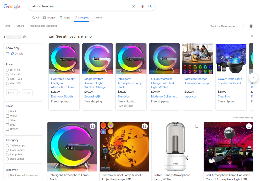The height and width of the screenshot is (181, 260).
Task: Visit the ElectronicSociety seller link
Action: pos(62,96)
